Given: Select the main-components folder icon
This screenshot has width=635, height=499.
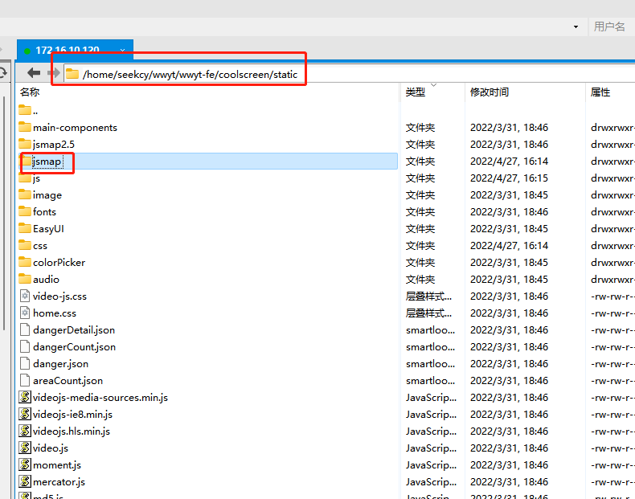Looking at the screenshot, I should point(25,127).
